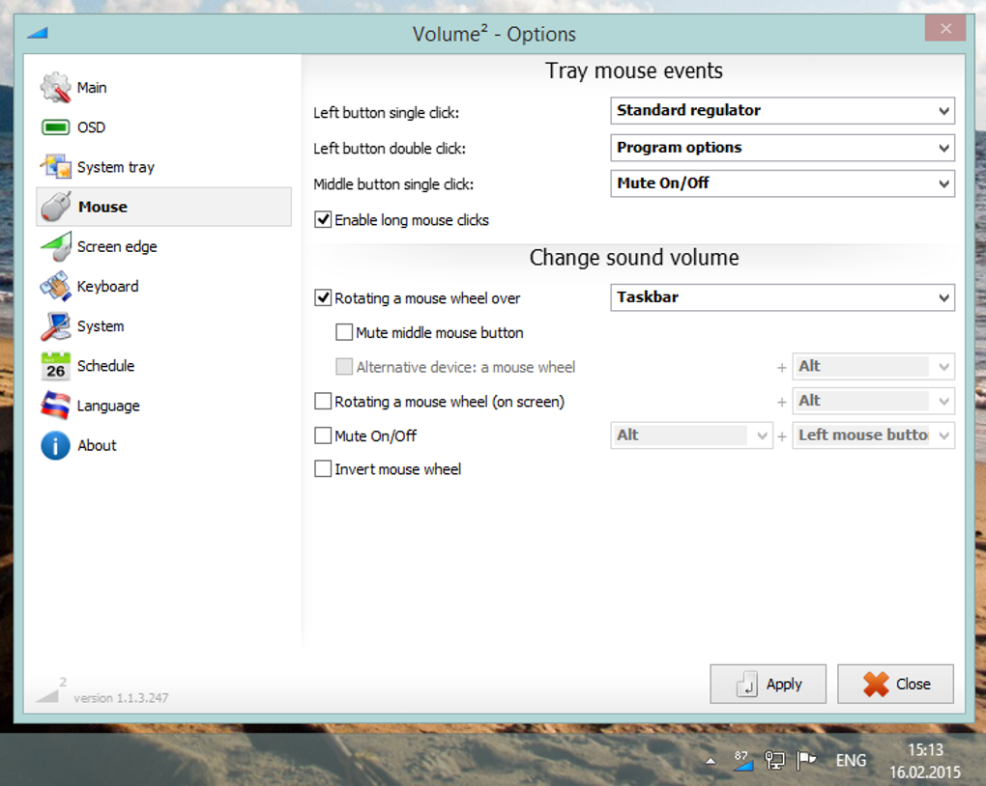Viewport: 986px width, 786px height.
Task: Click the Volume² - Options title text
Action: [494, 33]
